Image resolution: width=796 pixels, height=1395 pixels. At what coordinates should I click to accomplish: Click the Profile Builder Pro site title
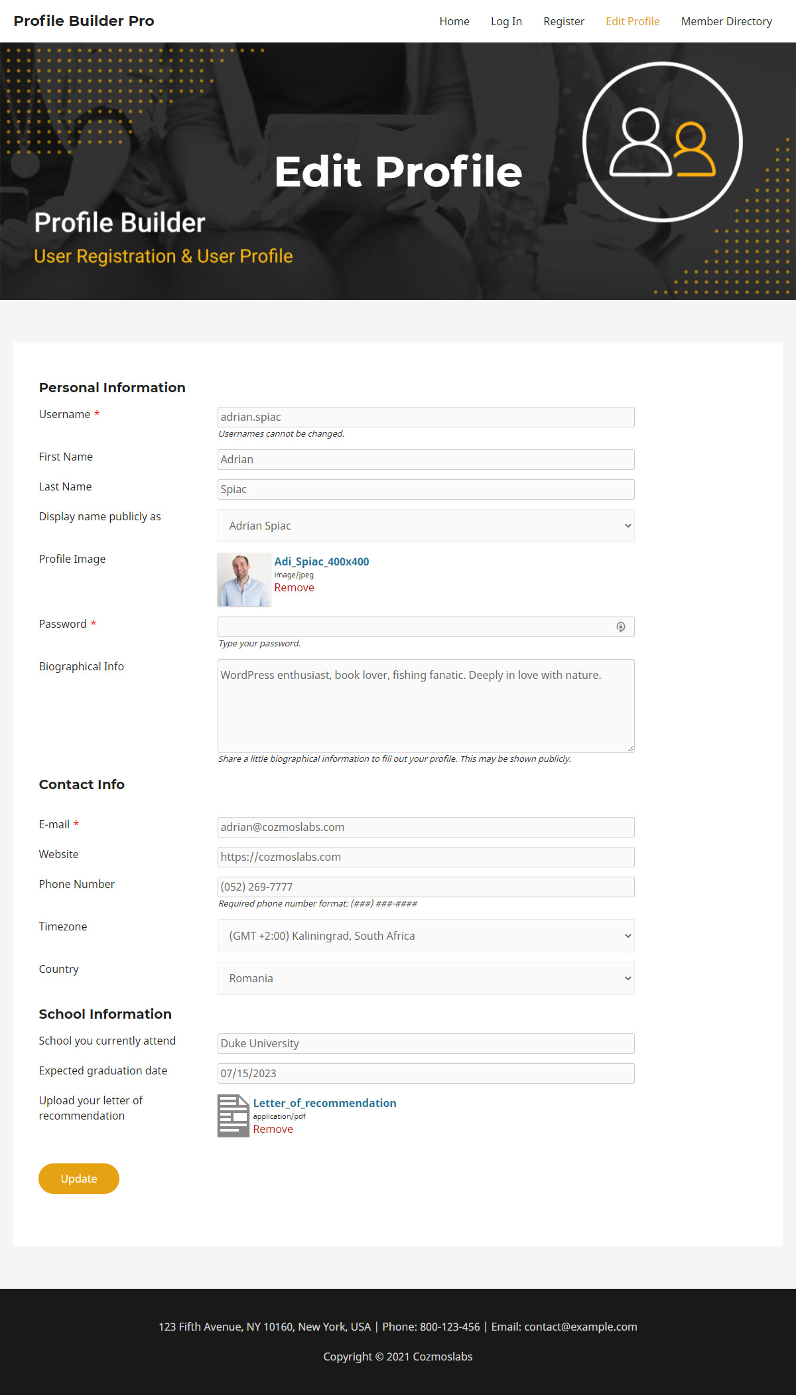point(84,21)
